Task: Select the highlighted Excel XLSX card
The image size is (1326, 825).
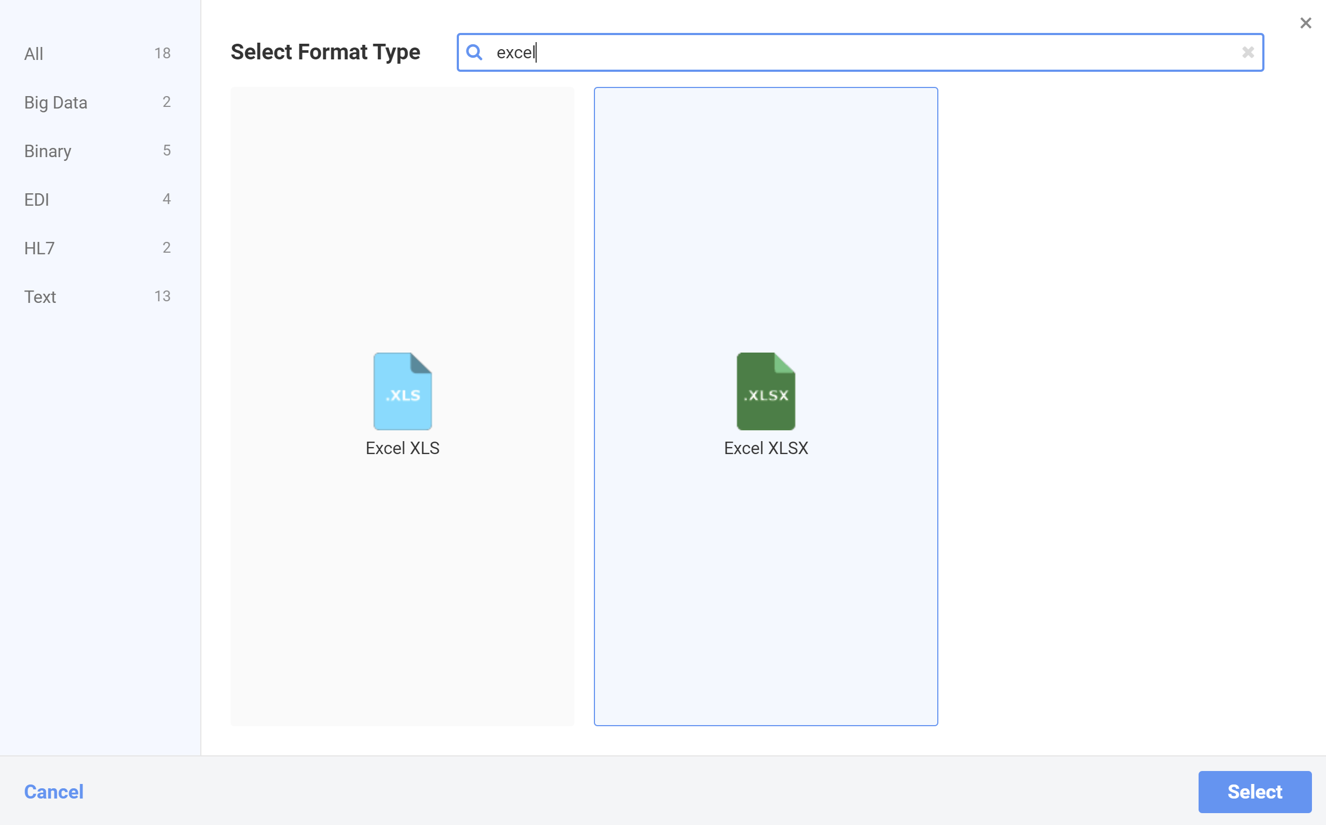Action: pos(765,218)
